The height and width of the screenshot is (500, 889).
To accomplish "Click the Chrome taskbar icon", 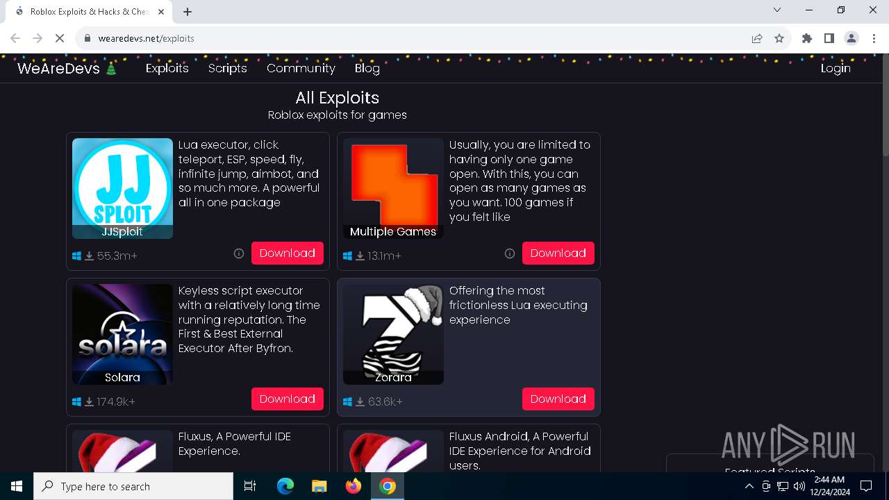I will tap(388, 486).
